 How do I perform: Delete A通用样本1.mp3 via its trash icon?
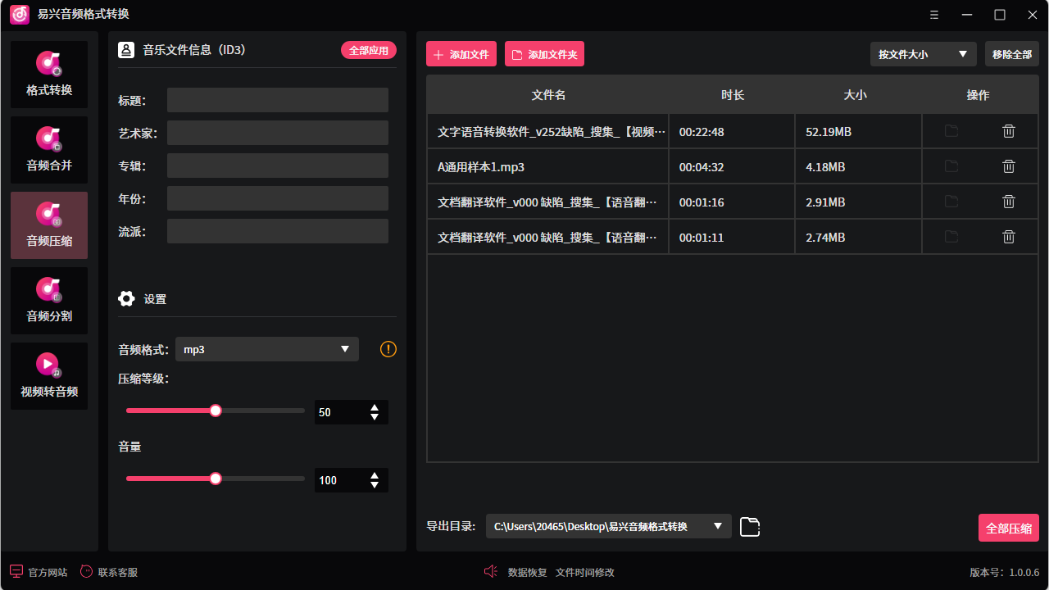(1008, 166)
